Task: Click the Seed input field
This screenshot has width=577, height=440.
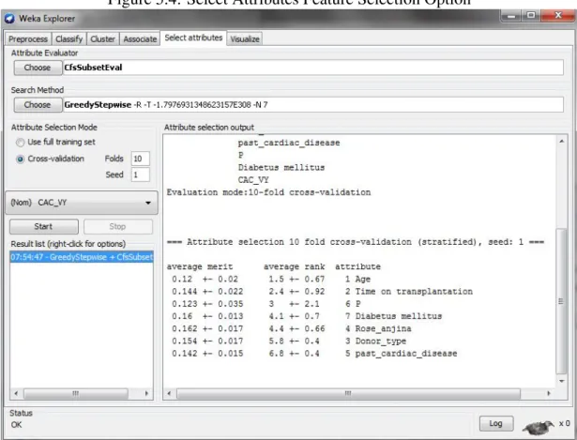Action: [140, 174]
